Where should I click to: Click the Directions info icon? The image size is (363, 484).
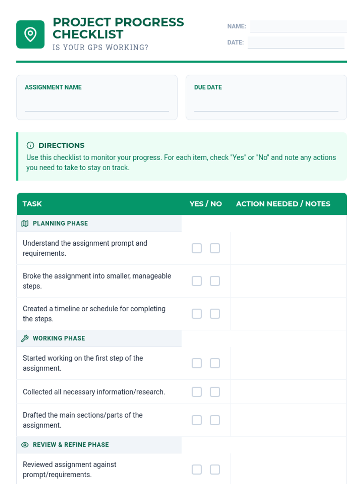click(30, 146)
